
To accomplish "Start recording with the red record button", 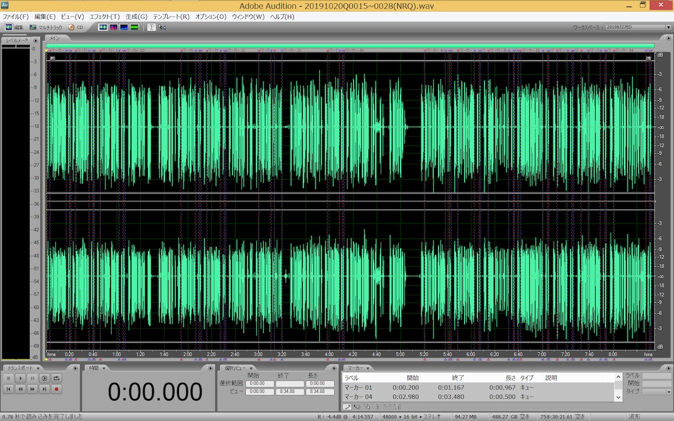I will (57, 389).
